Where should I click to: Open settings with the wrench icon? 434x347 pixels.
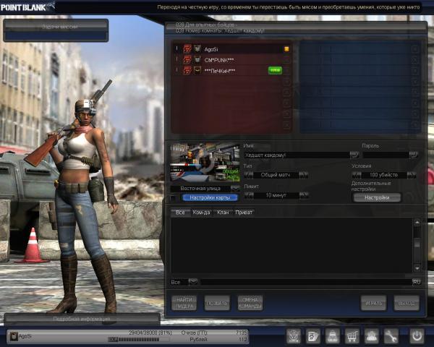pos(391,335)
